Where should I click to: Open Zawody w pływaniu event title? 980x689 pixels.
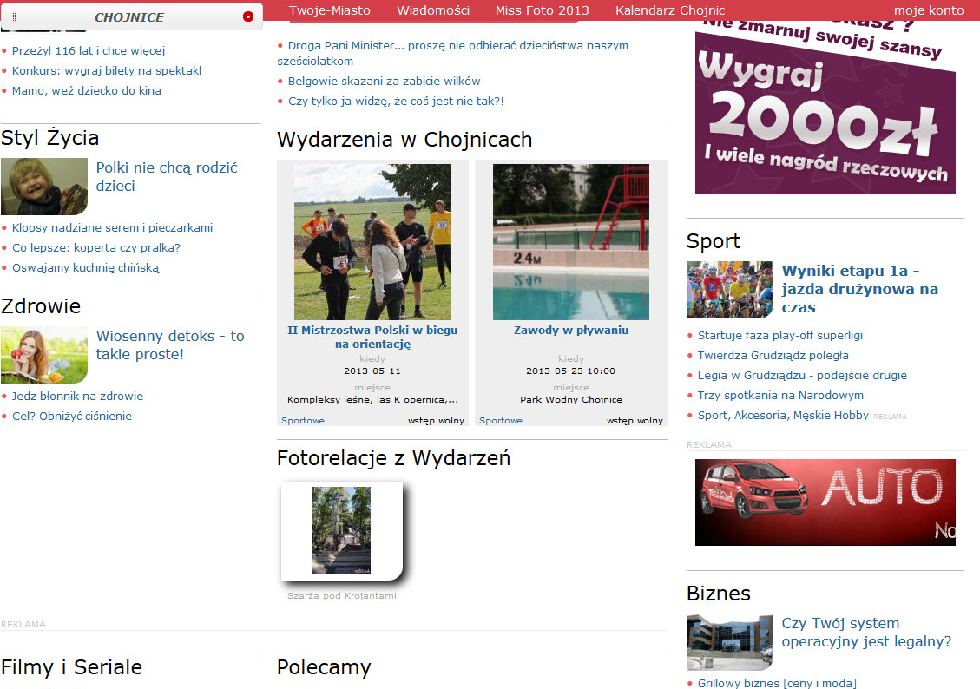tap(570, 331)
